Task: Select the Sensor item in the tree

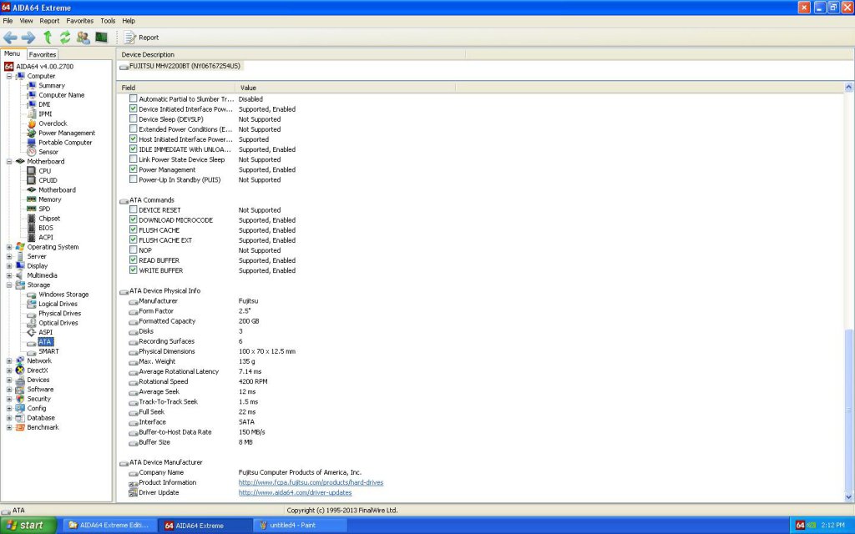Action: coord(48,152)
